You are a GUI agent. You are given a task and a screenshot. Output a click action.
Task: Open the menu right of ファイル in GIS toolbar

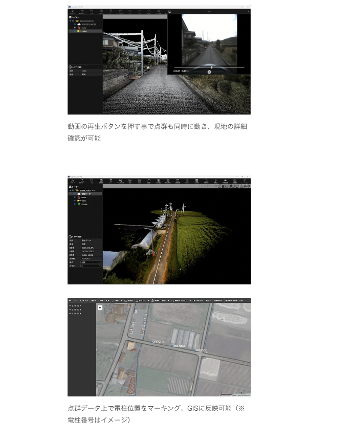point(94,300)
